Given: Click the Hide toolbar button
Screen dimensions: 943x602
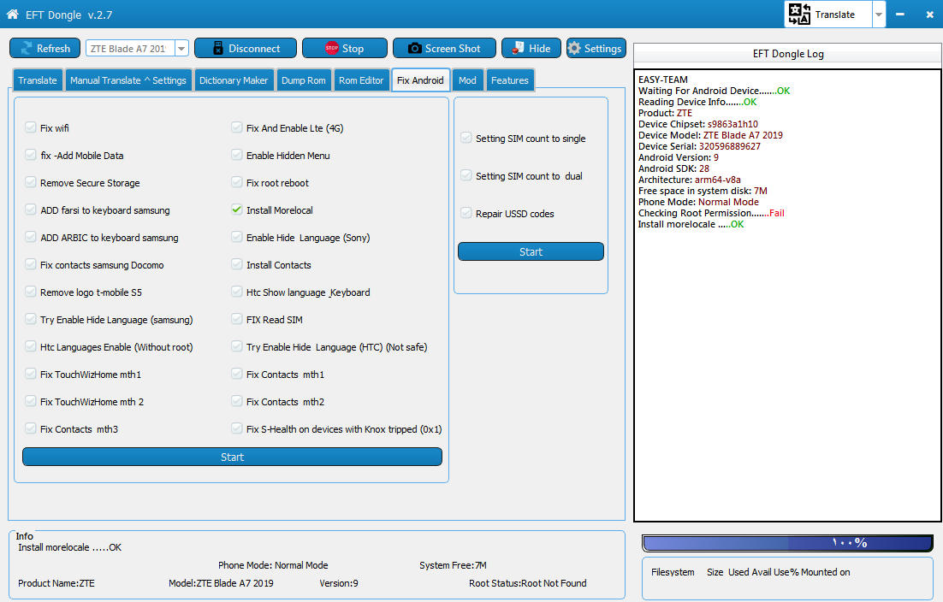Looking at the screenshot, I should [x=531, y=48].
